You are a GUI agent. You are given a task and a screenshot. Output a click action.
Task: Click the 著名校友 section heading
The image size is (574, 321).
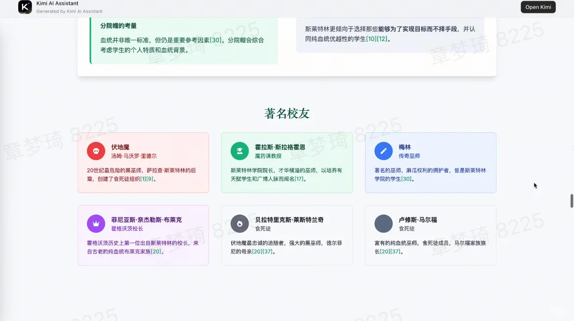(x=287, y=113)
